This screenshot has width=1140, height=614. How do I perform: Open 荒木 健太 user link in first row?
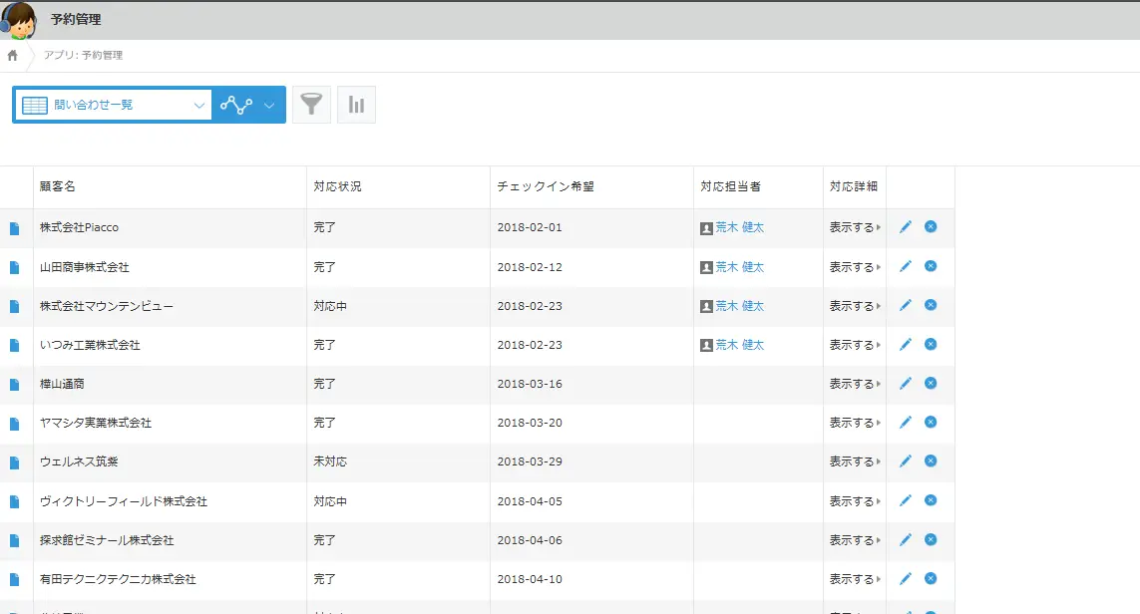click(739, 227)
